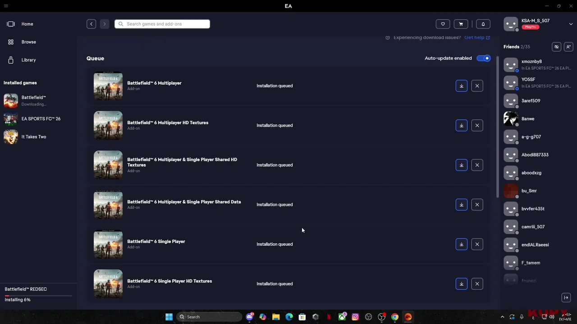Open friend a-g-g707

point(539,137)
